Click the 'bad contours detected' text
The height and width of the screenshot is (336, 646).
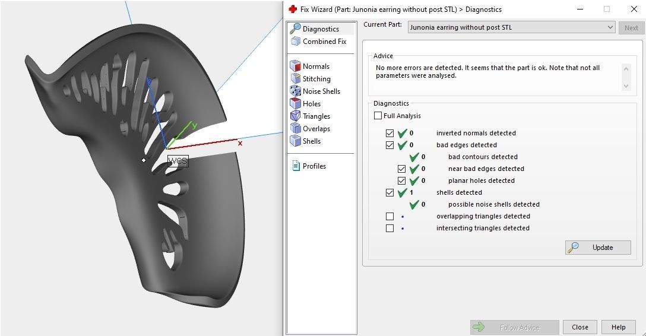tap(483, 157)
